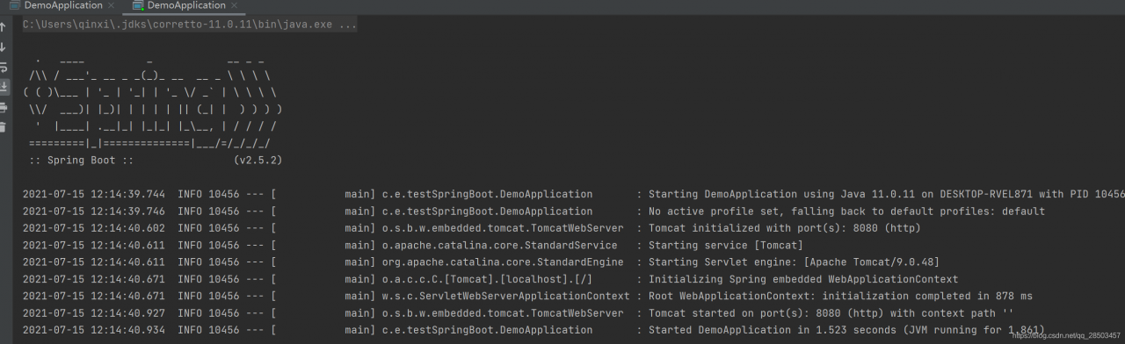The width and height of the screenshot is (1125, 344).
Task: Clear all console output with trash icon
Action: 4,127
